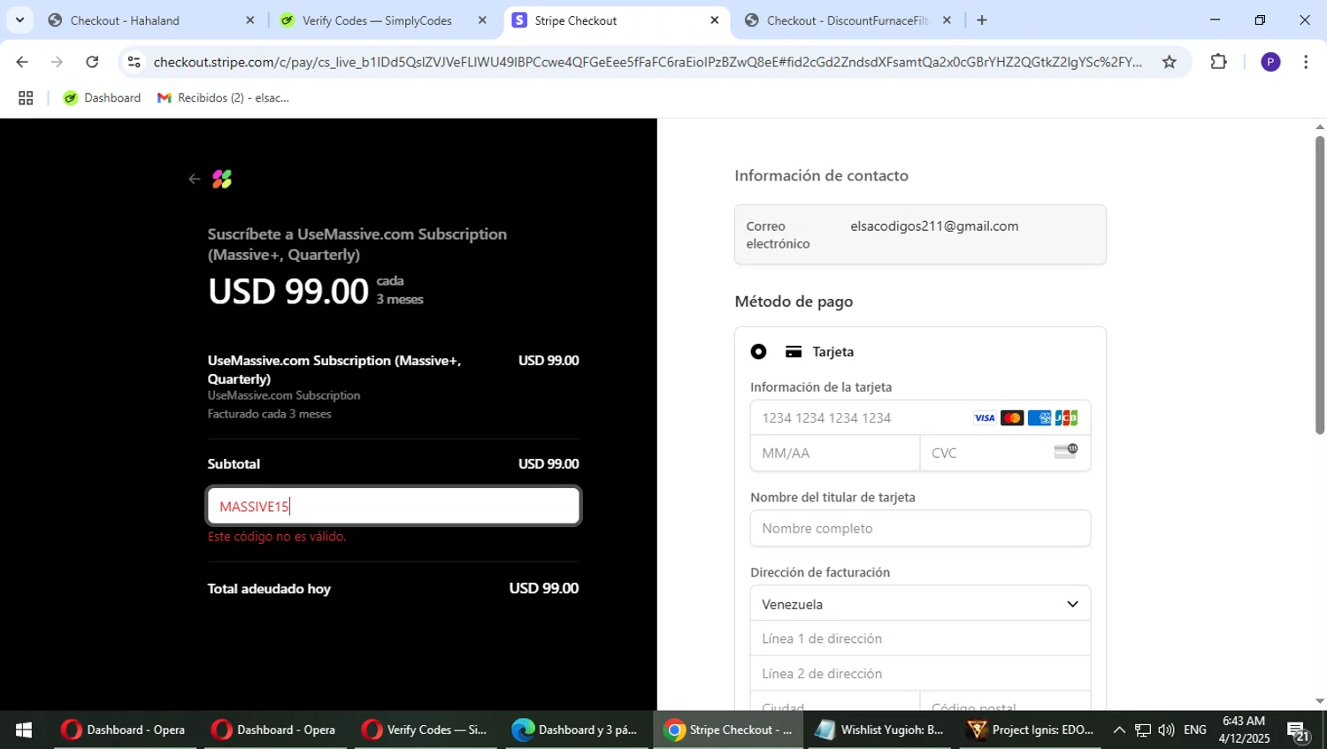Close the Checkout - Hahaland tab
1327x749 pixels.
pyautogui.click(x=249, y=20)
